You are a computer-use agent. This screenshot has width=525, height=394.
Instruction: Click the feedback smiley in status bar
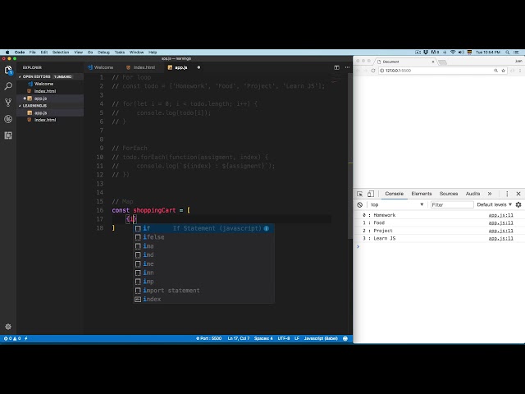coord(345,339)
